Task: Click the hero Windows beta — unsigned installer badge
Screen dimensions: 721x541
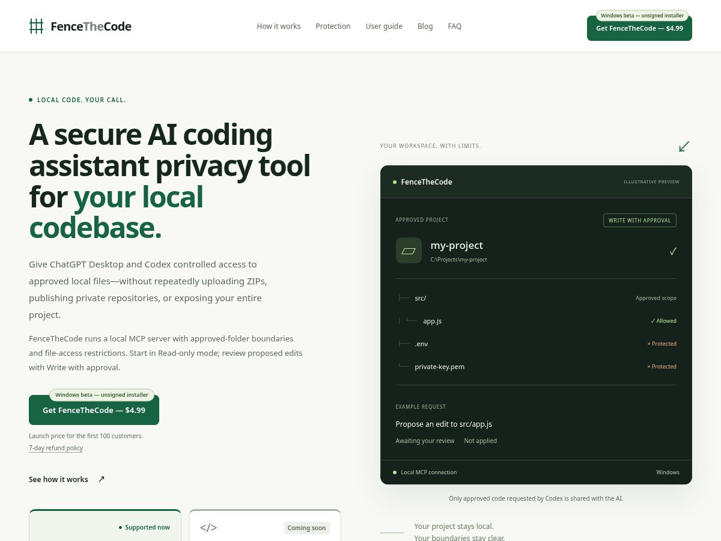Action: [102, 395]
